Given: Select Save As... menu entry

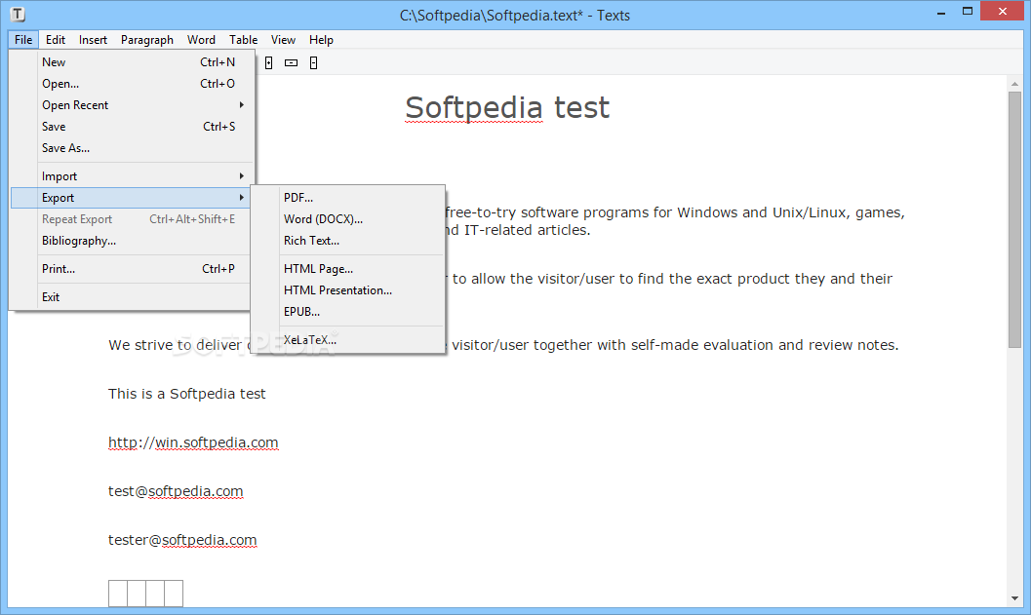Looking at the screenshot, I should pos(132,148).
